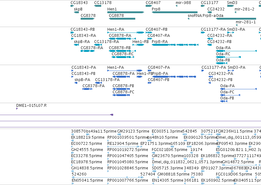Click the Prp8 gene feature
This screenshot has height=185, width=261.
[x=175, y=12]
